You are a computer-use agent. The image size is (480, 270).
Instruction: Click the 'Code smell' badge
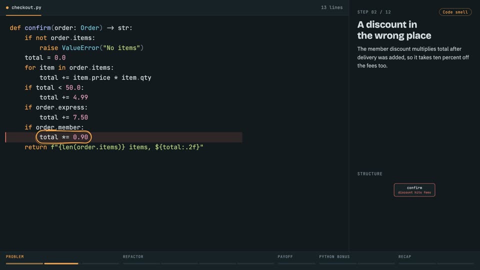[455, 12]
